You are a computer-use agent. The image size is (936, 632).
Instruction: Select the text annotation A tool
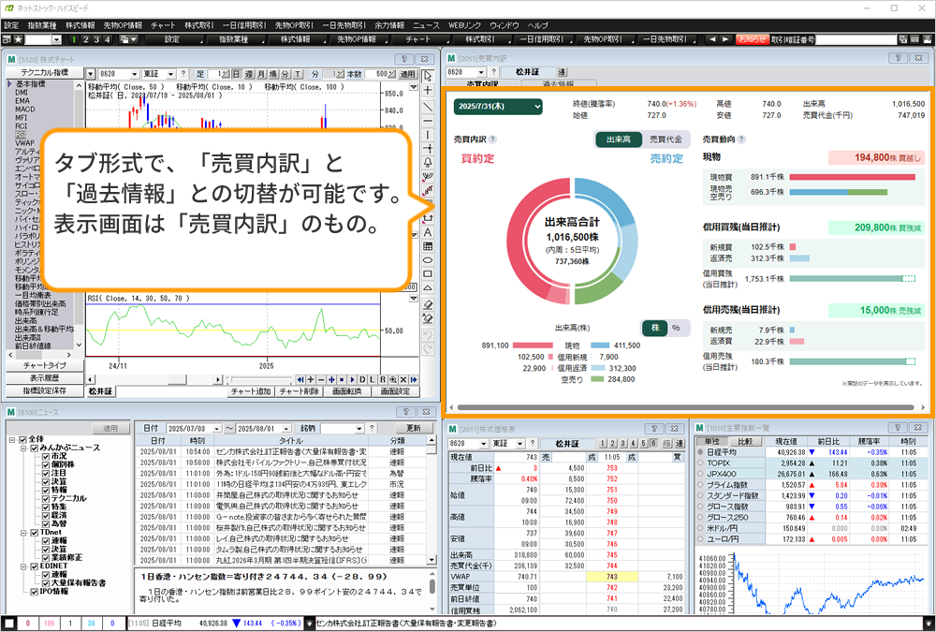tap(428, 232)
